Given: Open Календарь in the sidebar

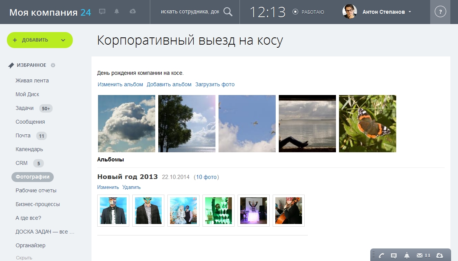Looking at the screenshot, I should point(29,149).
